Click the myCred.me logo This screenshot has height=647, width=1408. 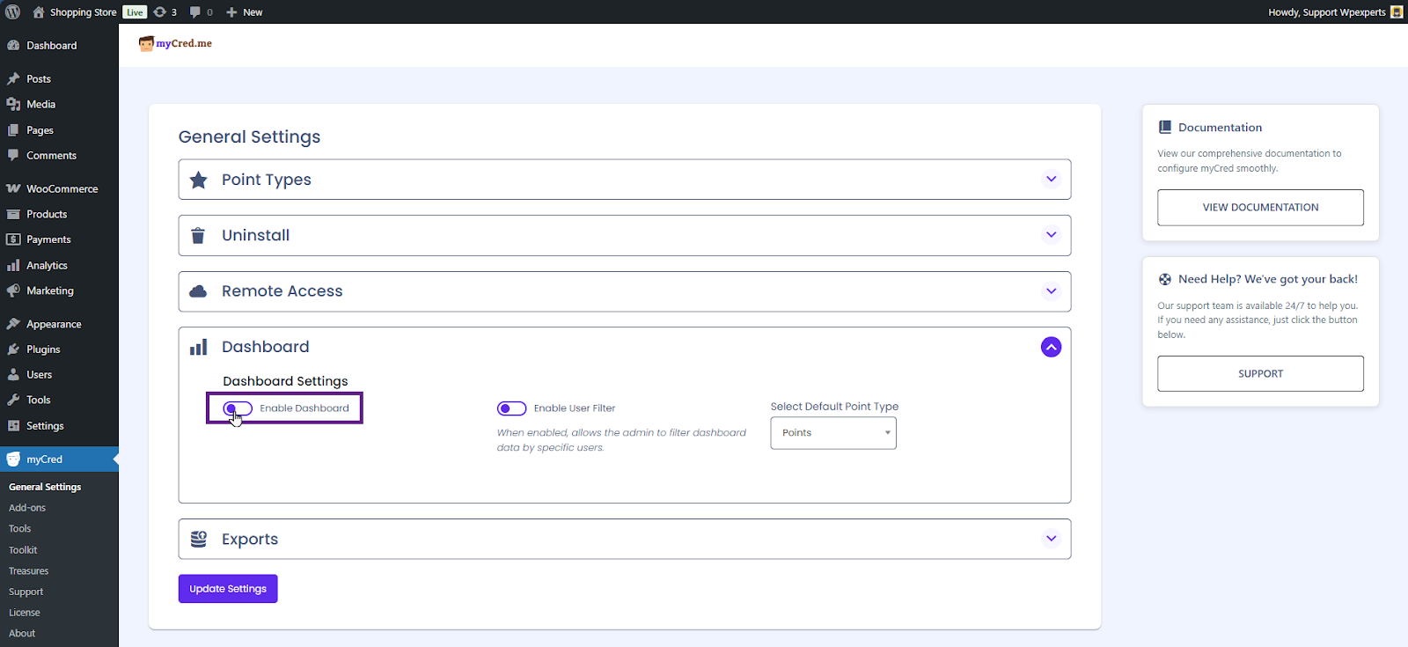[x=176, y=43]
